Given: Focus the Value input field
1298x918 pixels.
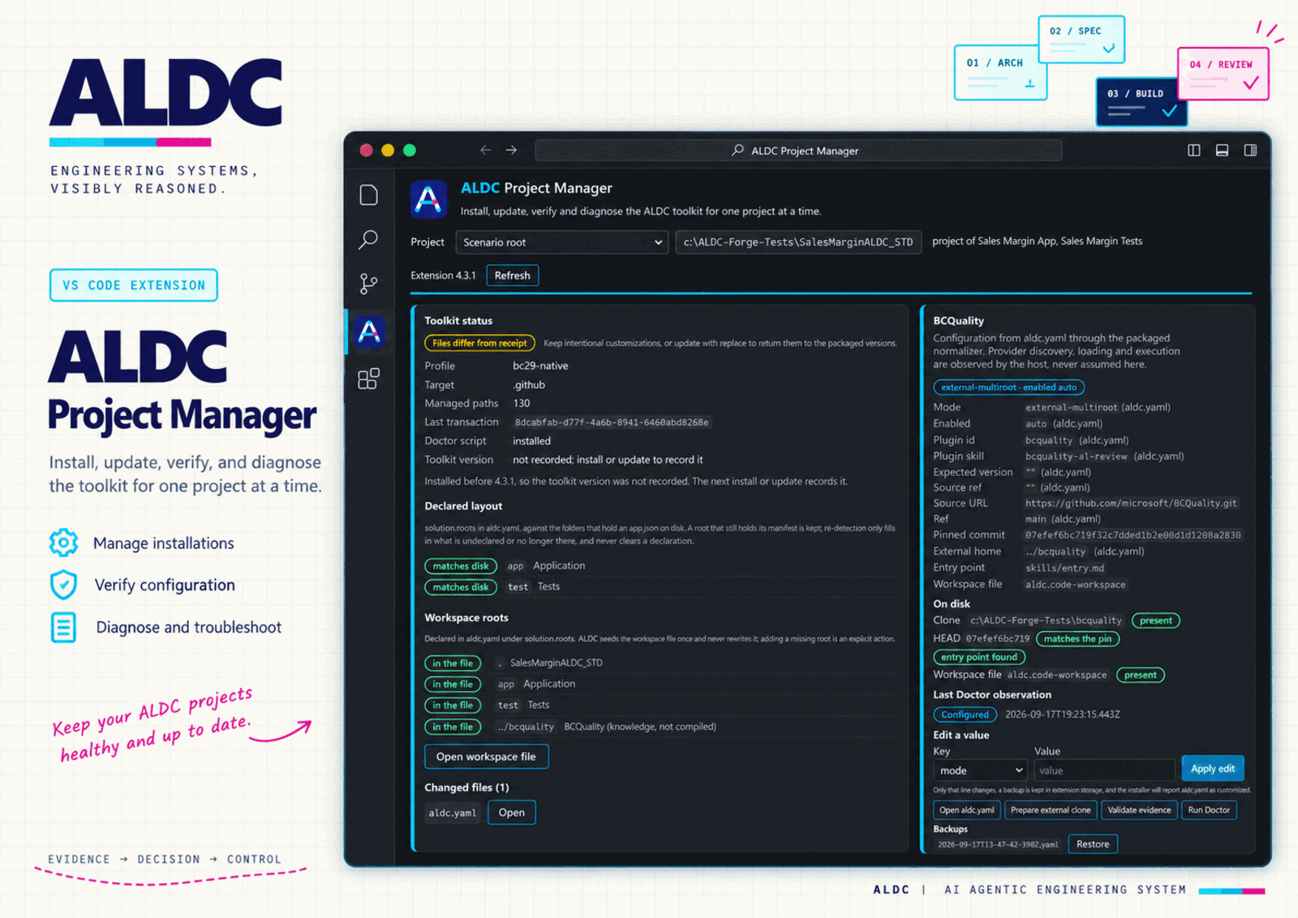Looking at the screenshot, I should (x=1104, y=770).
